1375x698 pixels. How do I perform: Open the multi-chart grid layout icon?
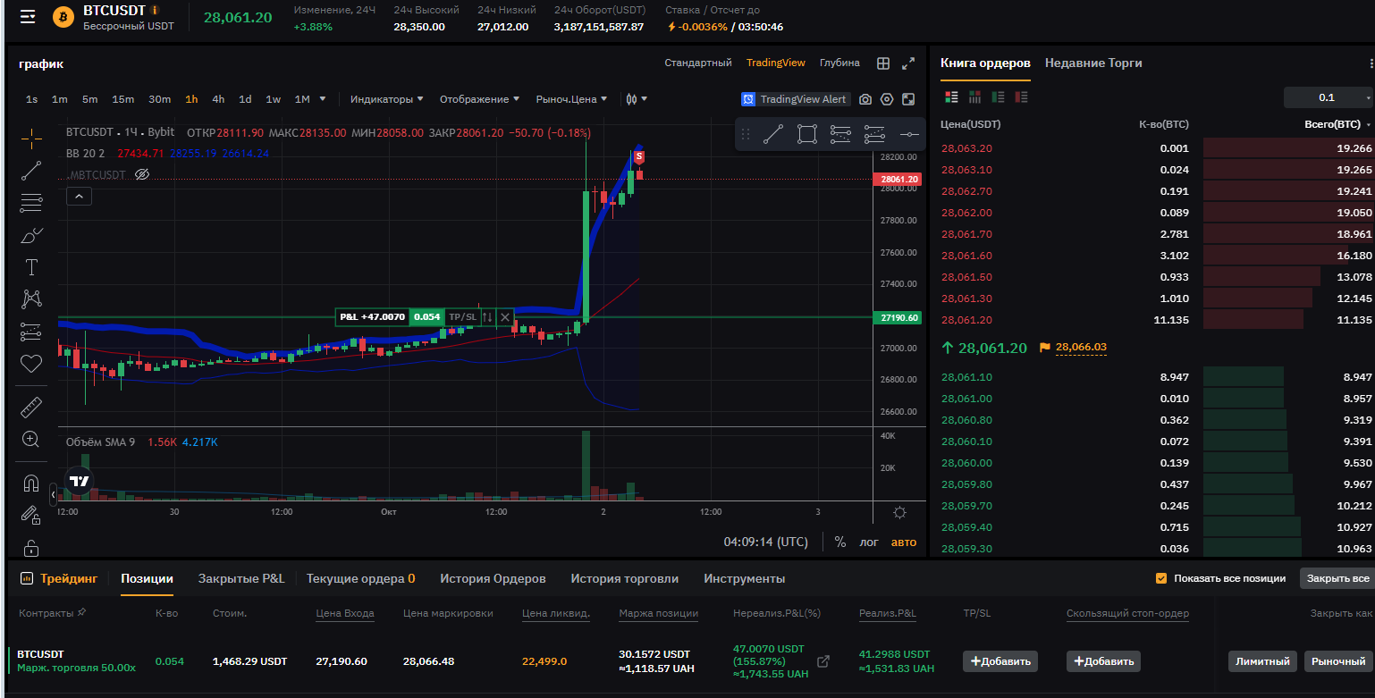[883, 63]
